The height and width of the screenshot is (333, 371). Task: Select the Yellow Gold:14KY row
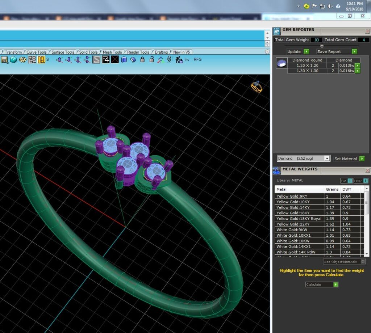coord(319,207)
